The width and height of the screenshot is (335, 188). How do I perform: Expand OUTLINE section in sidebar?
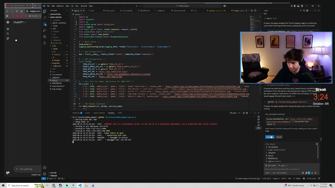click(53, 173)
